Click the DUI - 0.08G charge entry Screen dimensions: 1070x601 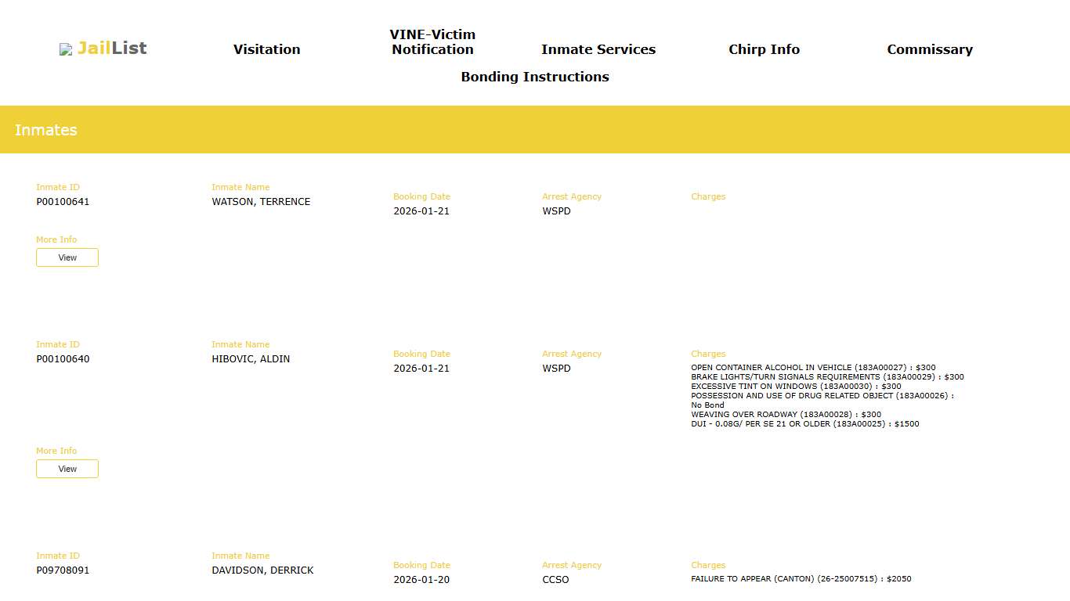pyautogui.click(x=804, y=423)
